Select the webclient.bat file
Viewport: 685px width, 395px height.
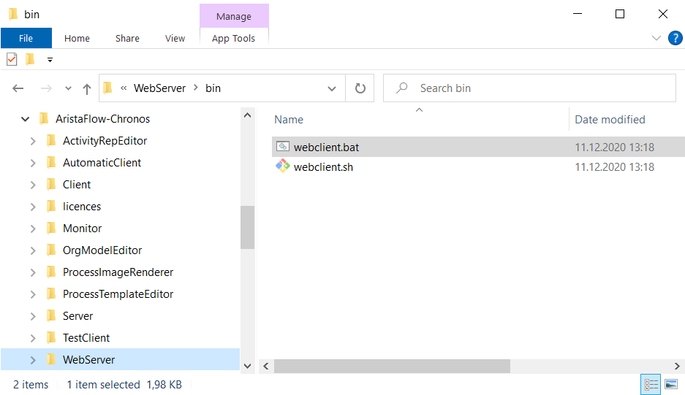(x=326, y=147)
